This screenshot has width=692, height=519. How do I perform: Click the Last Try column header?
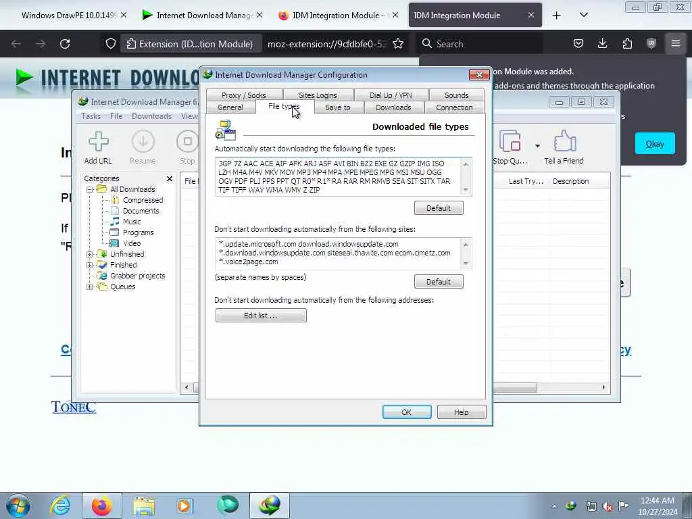(526, 181)
